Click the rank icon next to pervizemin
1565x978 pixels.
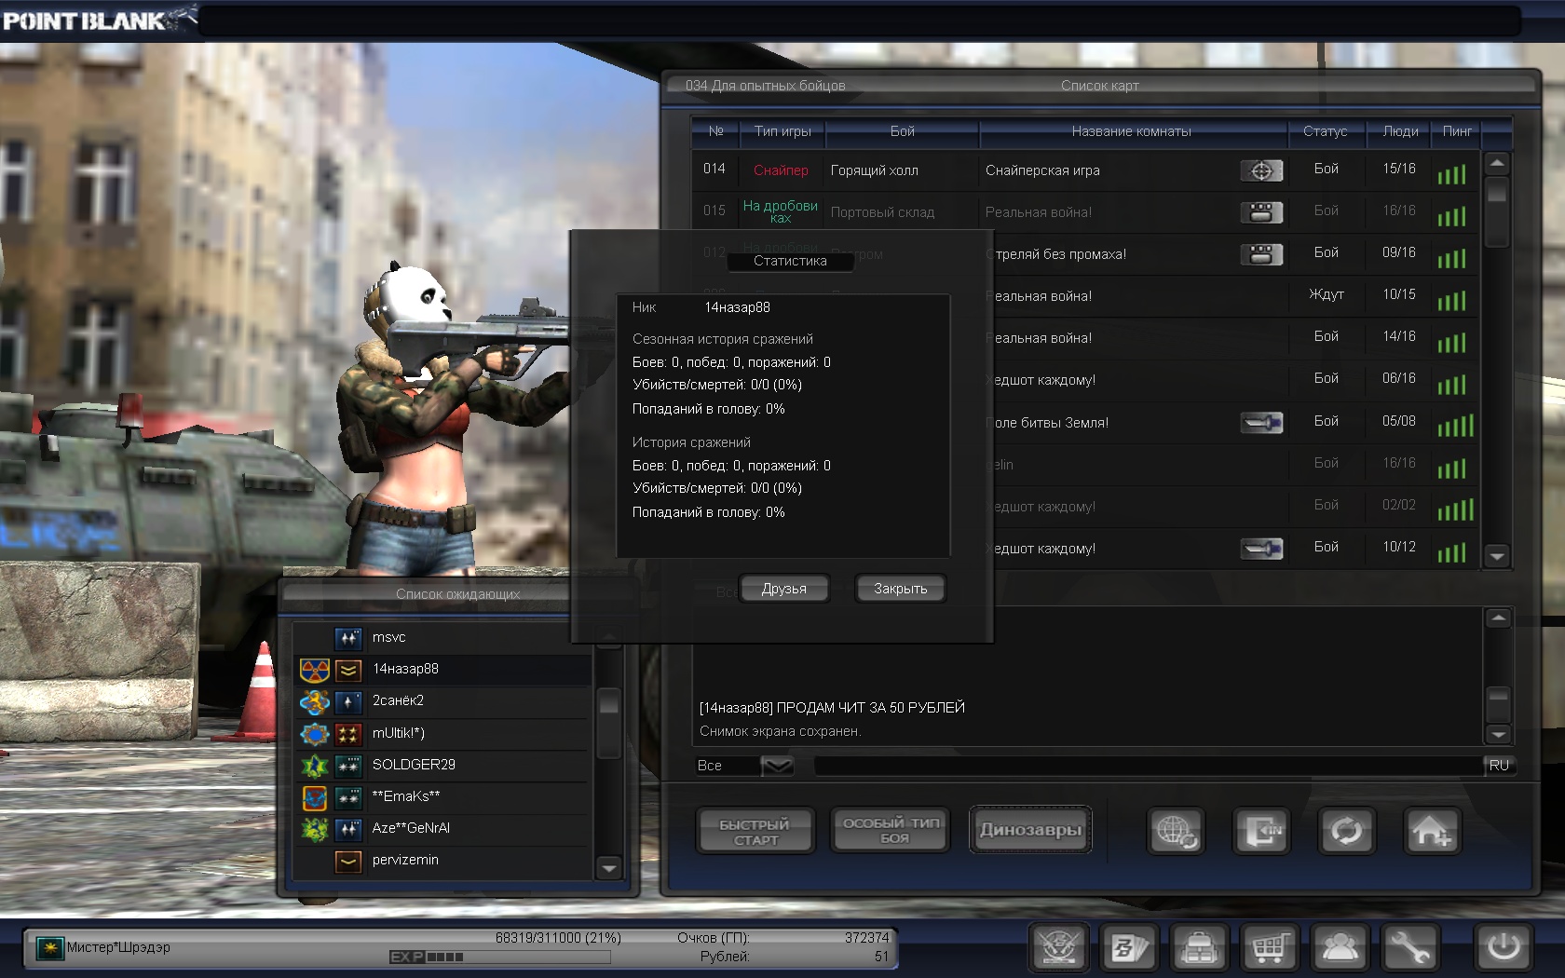point(347,861)
